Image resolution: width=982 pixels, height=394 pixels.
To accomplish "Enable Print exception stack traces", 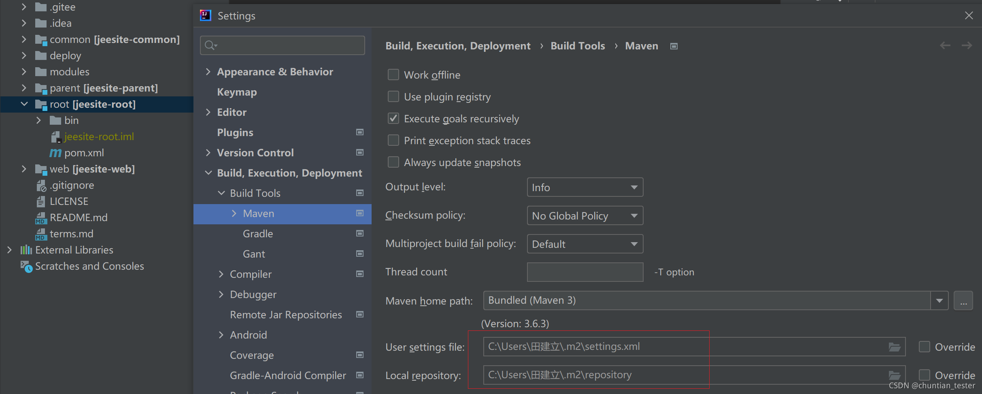I will 393,140.
